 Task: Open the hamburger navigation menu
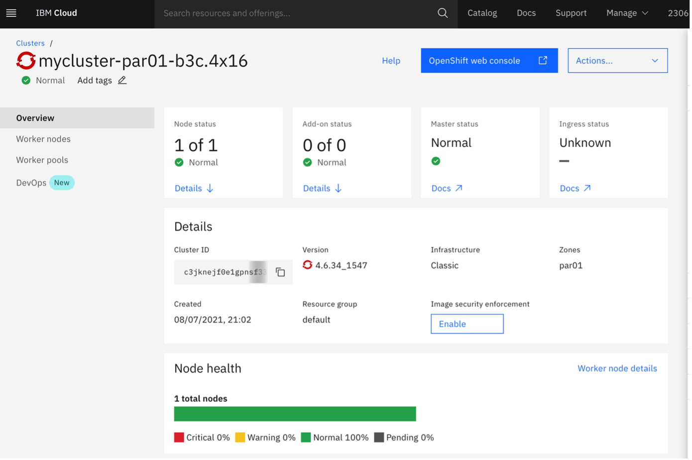click(x=11, y=13)
